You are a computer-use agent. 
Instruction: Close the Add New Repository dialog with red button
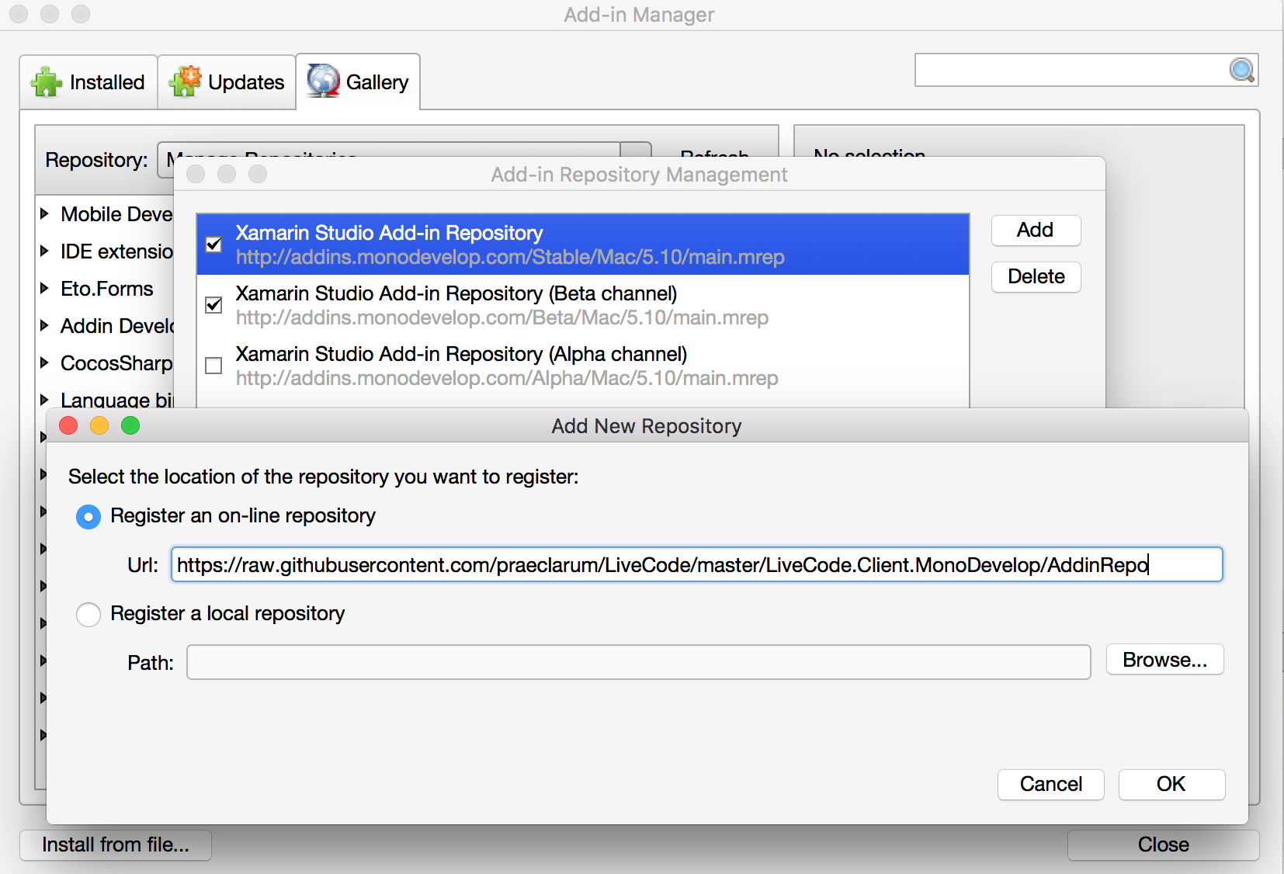tap(68, 425)
